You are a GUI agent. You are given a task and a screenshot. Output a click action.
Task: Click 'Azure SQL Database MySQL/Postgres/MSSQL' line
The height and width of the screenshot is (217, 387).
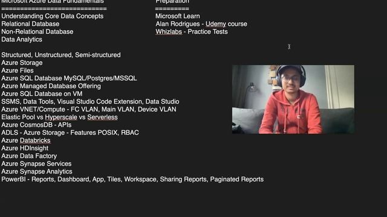[69, 78]
